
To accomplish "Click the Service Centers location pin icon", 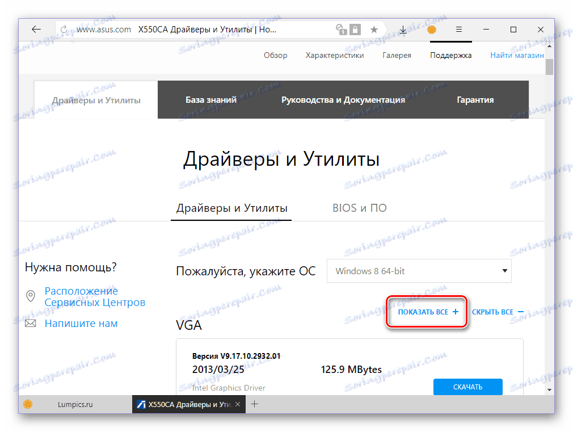I will [x=31, y=295].
